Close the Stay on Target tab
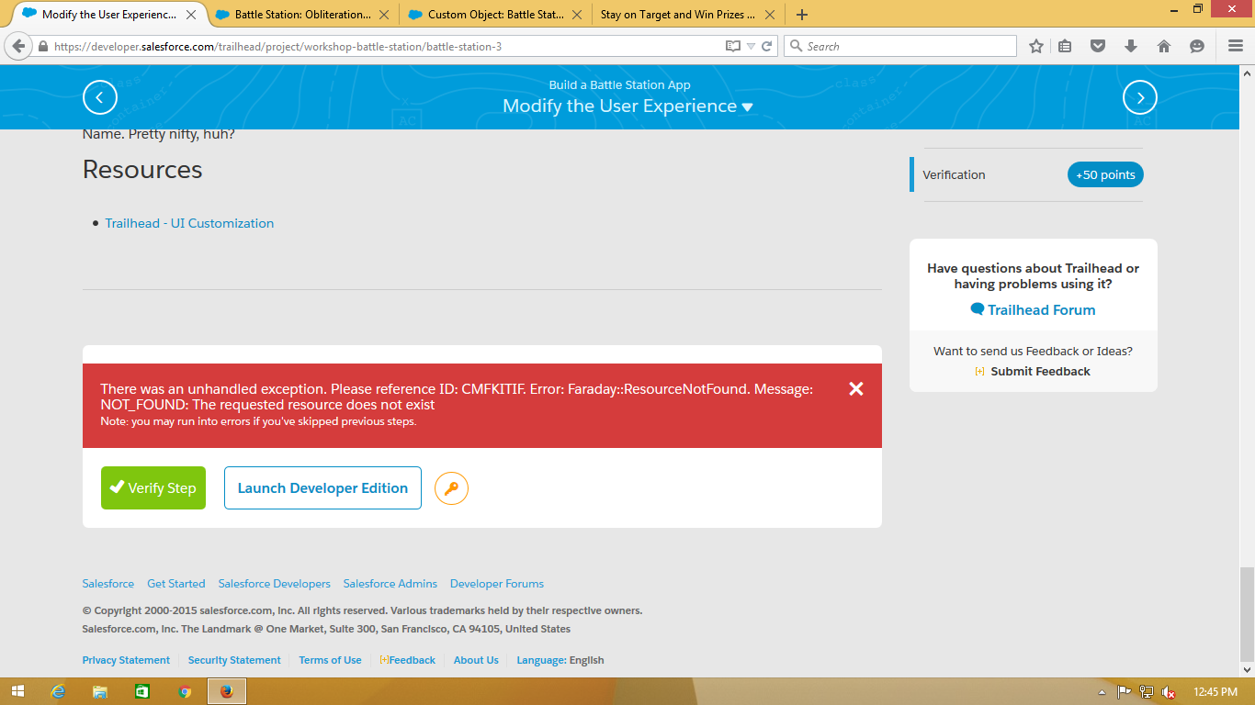This screenshot has height=705, width=1255. 769,15
